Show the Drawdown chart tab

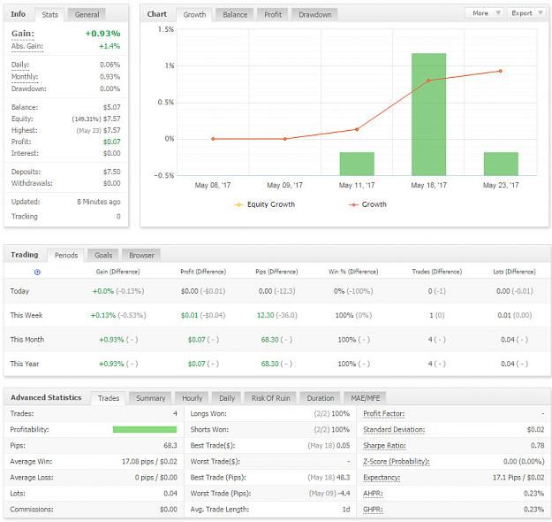pyautogui.click(x=315, y=15)
